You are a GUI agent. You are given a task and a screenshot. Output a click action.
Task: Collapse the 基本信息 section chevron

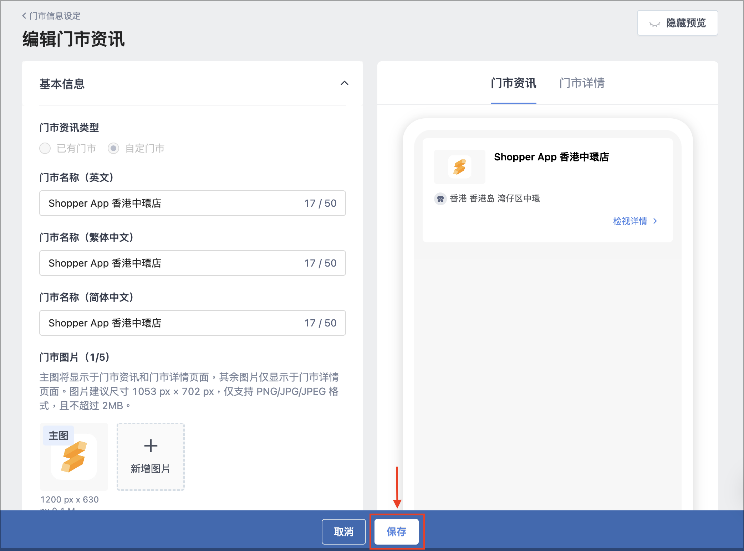[x=344, y=83]
